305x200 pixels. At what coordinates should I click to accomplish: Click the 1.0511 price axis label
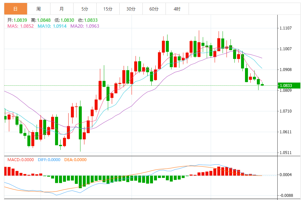[x=286, y=153]
